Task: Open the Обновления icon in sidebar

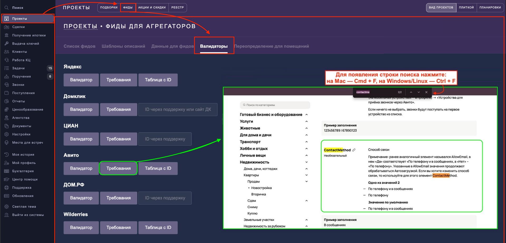Action: click(x=7, y=196)
